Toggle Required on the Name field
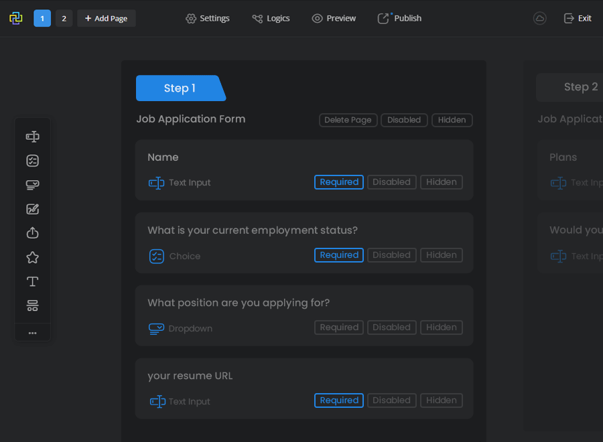This screenshot has height=442, width=603. 338,182
